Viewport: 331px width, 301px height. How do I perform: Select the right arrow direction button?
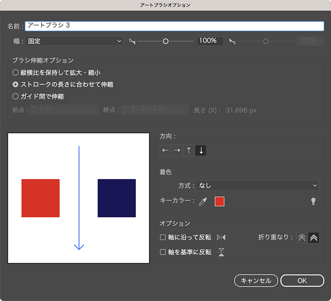click(177, 150)
